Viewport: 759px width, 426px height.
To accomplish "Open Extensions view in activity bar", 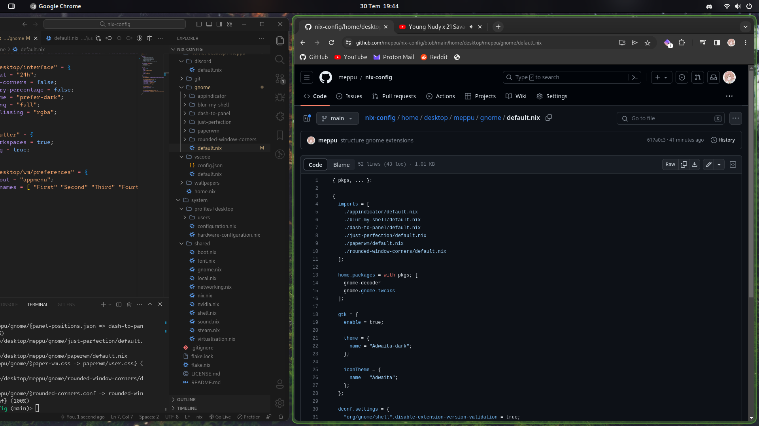I will [280, 116].
